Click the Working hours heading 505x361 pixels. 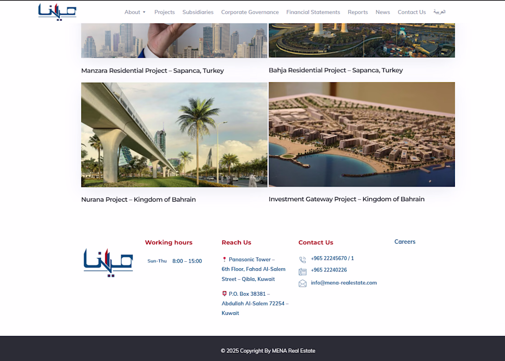(168, 243)
